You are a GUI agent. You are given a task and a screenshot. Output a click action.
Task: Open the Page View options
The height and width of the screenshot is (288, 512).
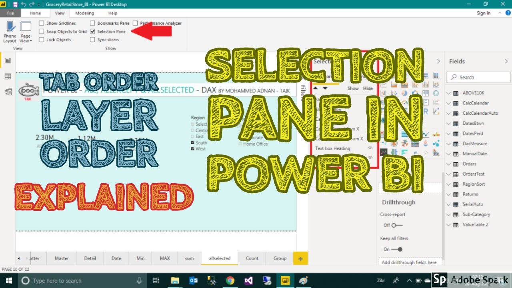click(x=26, y=32)
